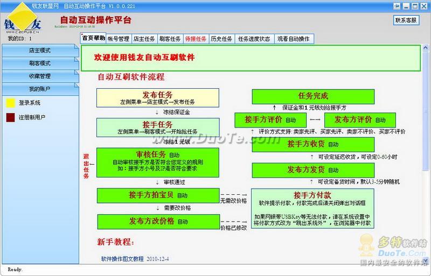This screenshot has width=431, height=276.
Task: Click the 接手方付款 box
Action: pyautogui.click(x=312, y=208)
